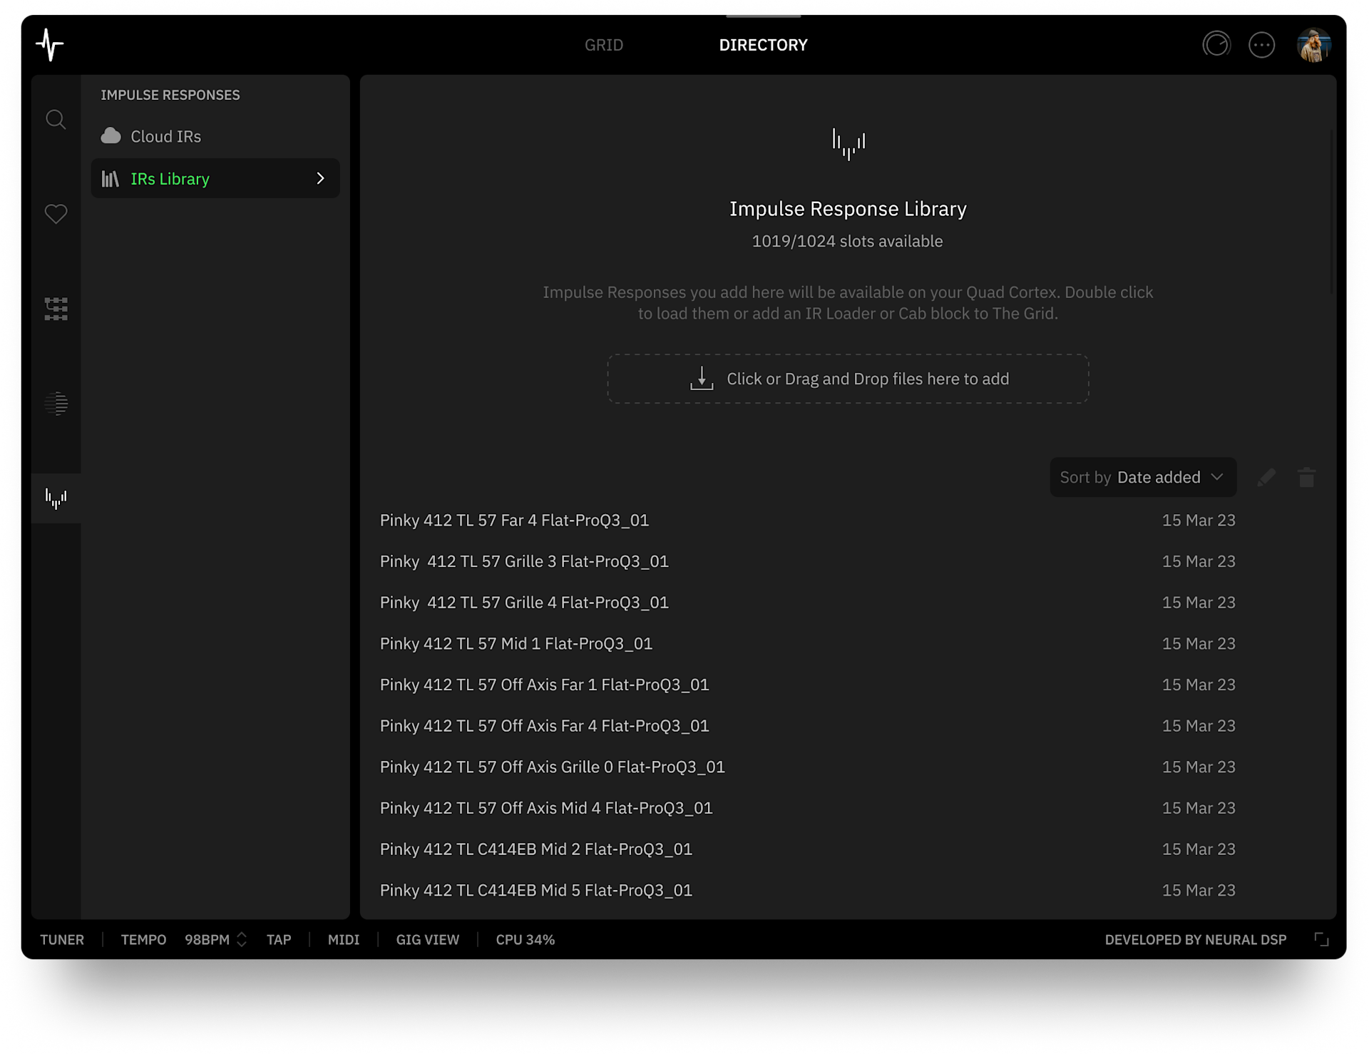Open favorites heart icon in sidebar
The image size is (1369, 1054).
coord(56,214)
